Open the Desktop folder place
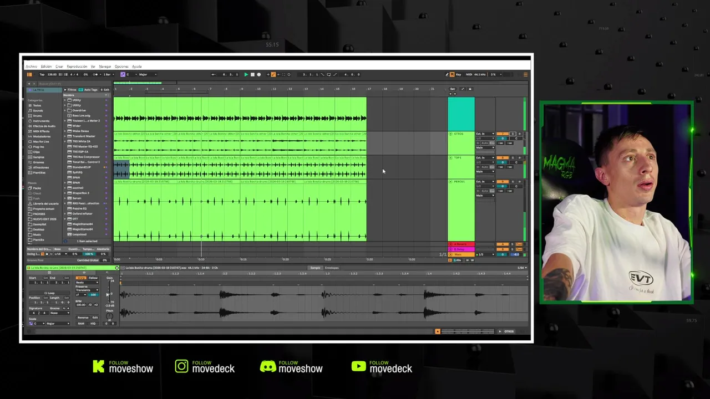This screenshot has width=710, height=399. [x=39, y=229]
